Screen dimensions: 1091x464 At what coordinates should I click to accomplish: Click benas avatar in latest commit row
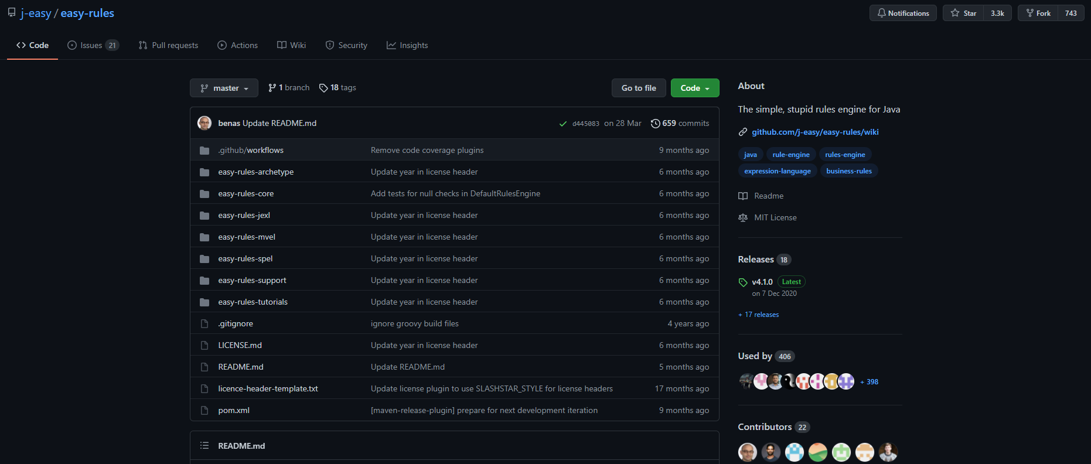[x=204, y=123]
